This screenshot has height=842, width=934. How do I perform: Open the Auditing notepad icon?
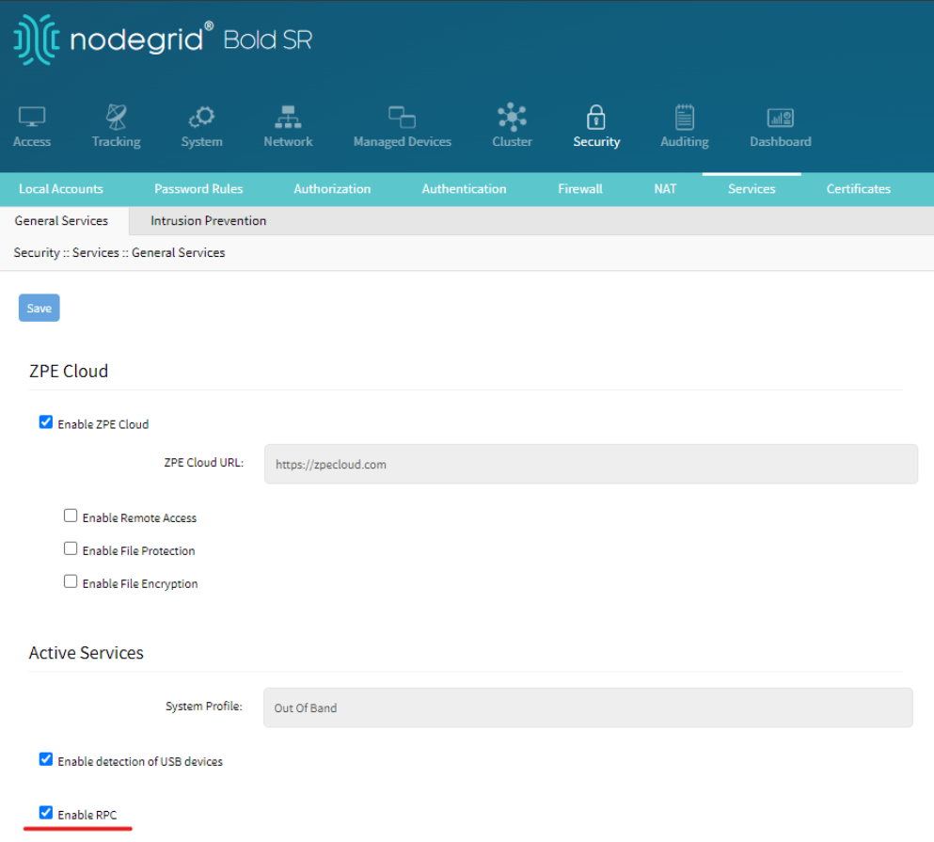[x=685, y=117]
